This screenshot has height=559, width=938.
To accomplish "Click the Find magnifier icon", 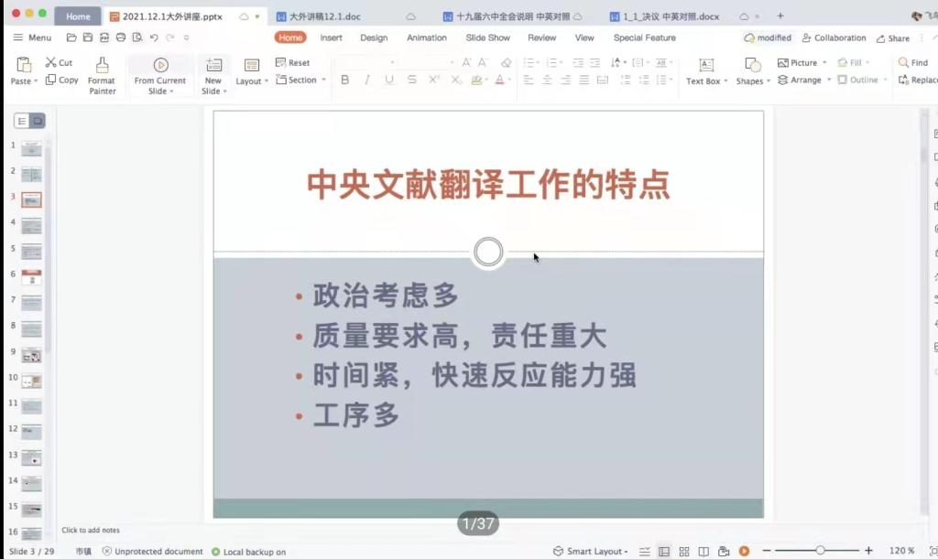I will [903, 62].
